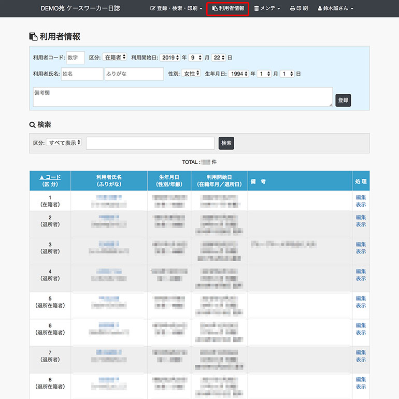Screen dimensions: 399x399
Task: Click the 1 (在籍者) code cell
Action: pyautogui.click(x=50, y=201)
